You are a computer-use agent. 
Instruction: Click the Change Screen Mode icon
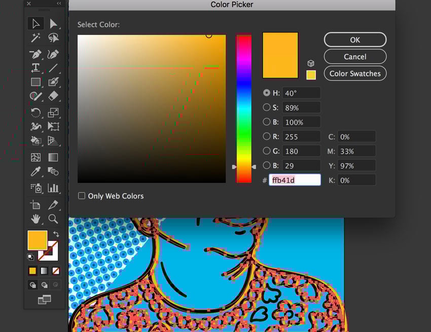(44, 300)
